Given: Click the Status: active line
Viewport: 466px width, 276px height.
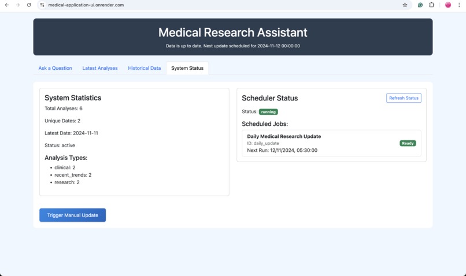Looking at the screenshot, I should (x=60, y=146).
